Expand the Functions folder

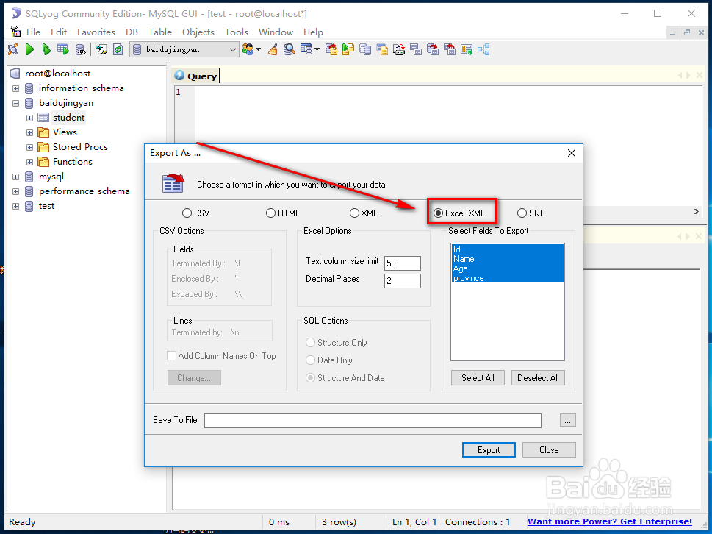tap(29, 162)
